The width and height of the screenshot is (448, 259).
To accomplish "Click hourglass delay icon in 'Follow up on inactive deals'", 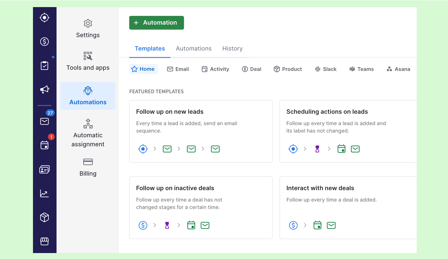I will (167, 225).
